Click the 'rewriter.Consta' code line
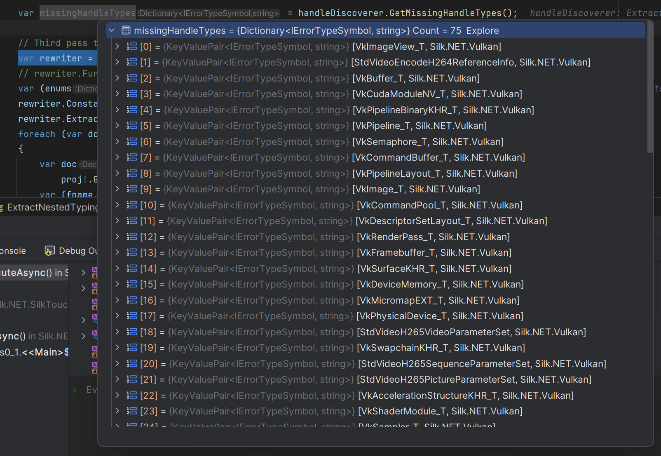 click(x=58, y=104)
